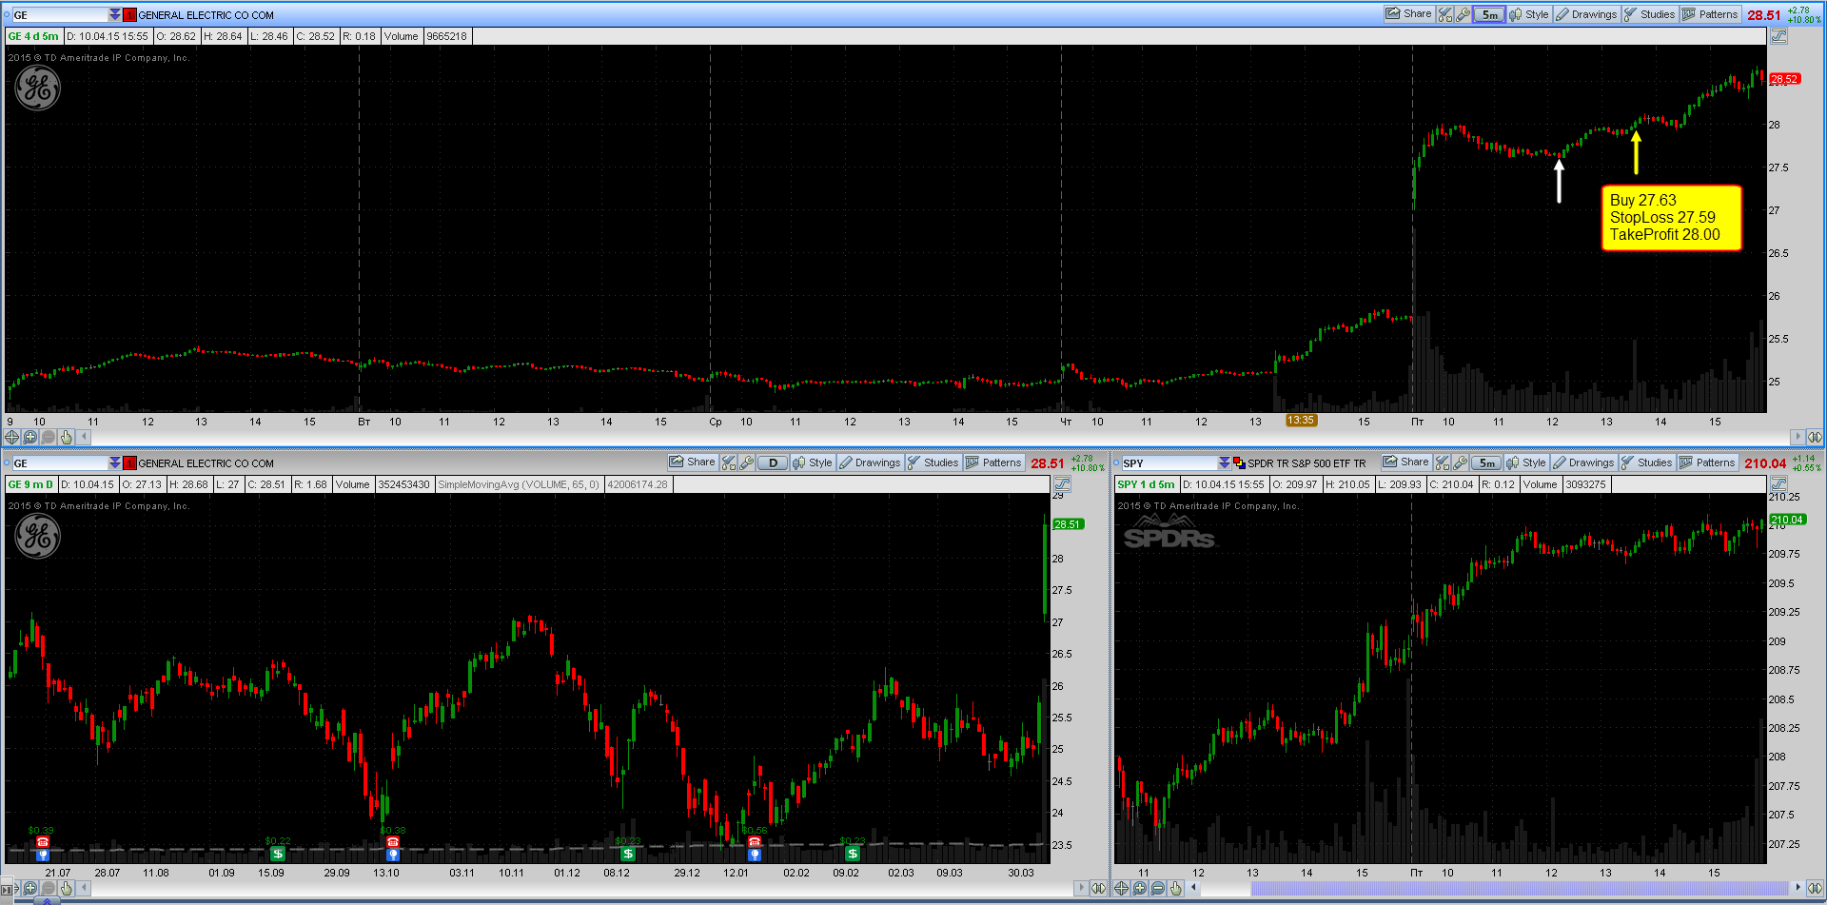Click the expand-axis icon at top chart's bottom right
The image size is (1827, 905).
click(x=1815, y=438)
